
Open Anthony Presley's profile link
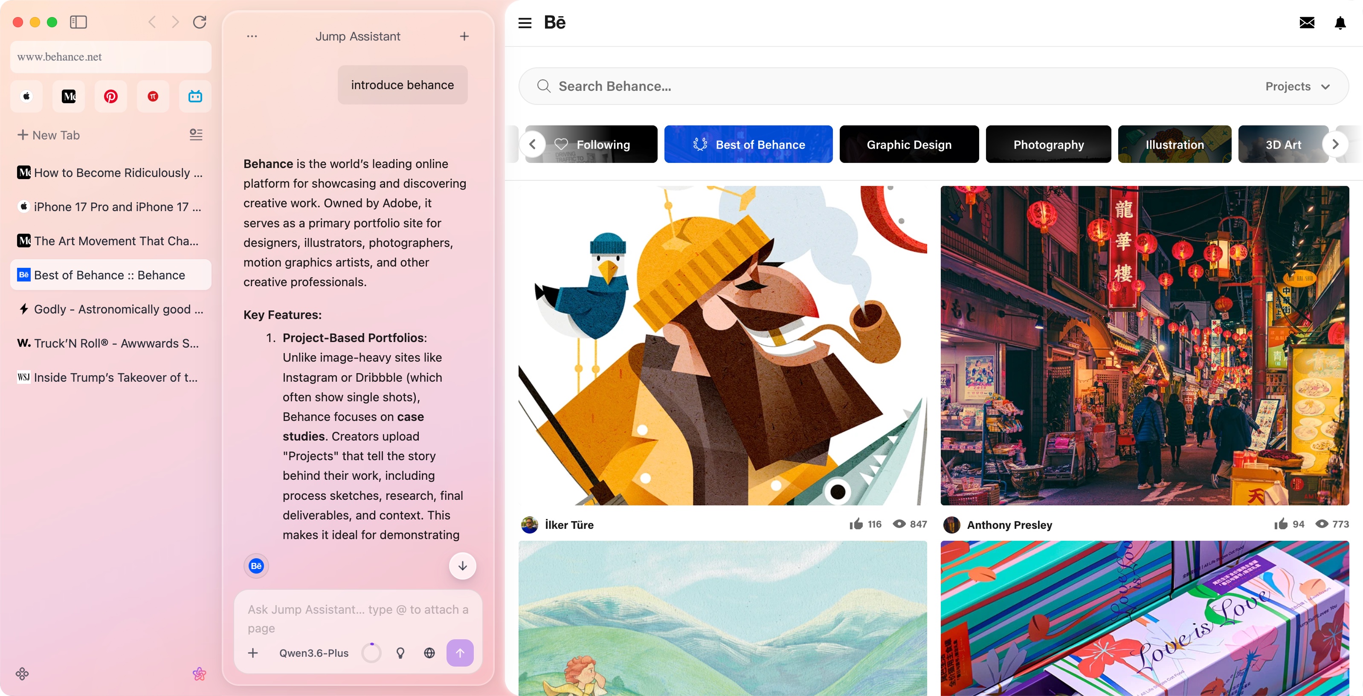[1009, 525]
